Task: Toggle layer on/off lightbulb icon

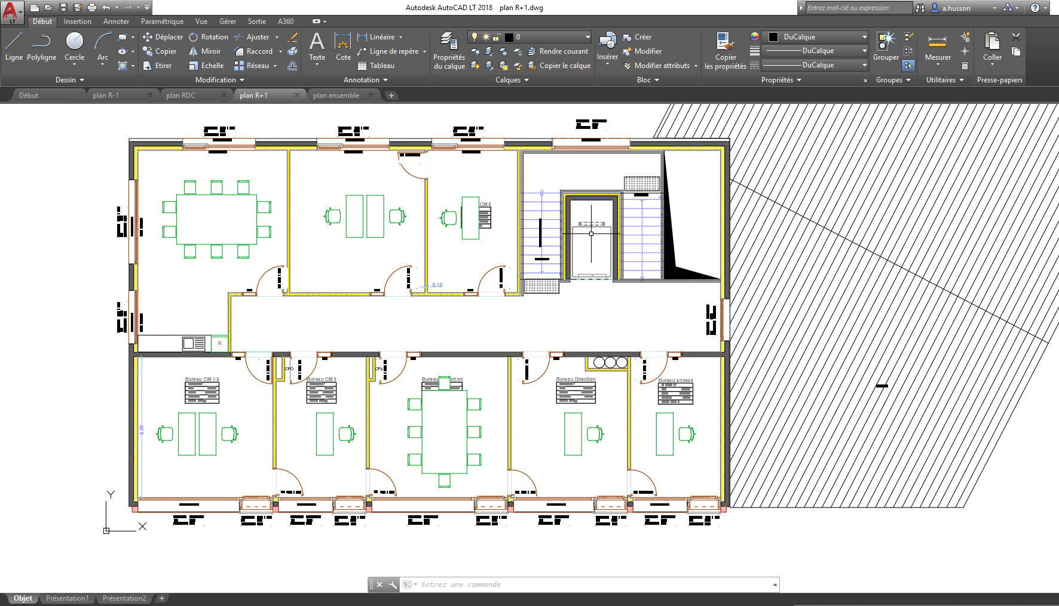Action: [475, 37]
